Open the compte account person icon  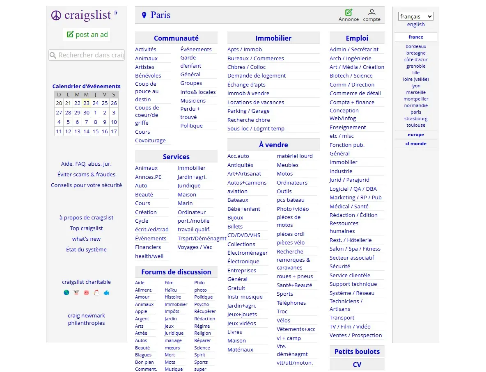click(x=371, y=11)
